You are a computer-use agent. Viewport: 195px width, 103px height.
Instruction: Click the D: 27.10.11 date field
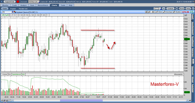coord(14,15)
